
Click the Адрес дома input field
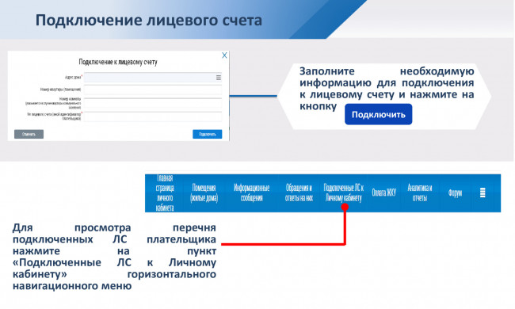click(153, 78)
